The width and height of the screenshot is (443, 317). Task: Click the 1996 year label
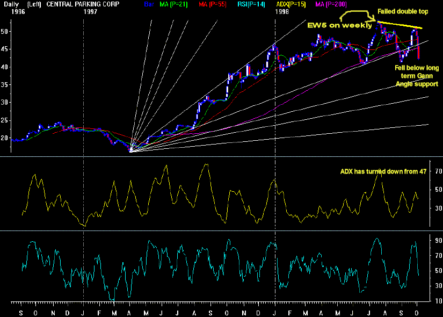18,12
